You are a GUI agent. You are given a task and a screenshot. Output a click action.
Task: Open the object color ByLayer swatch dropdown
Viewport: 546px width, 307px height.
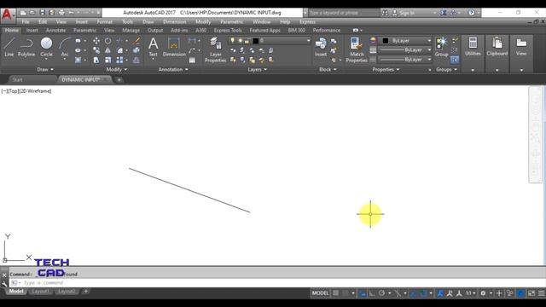(x=405, y=41)
